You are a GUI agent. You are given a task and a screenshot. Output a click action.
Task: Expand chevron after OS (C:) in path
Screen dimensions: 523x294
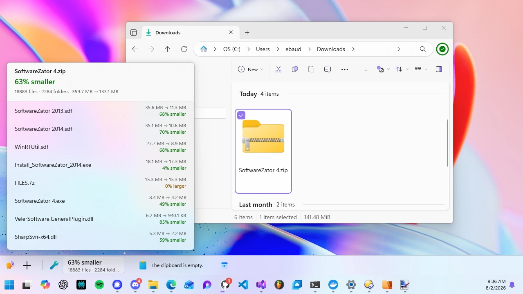tap(248, 49)
